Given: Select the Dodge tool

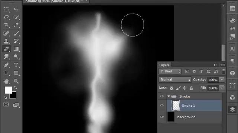Looking at the screenshot, I should (16, 57).
